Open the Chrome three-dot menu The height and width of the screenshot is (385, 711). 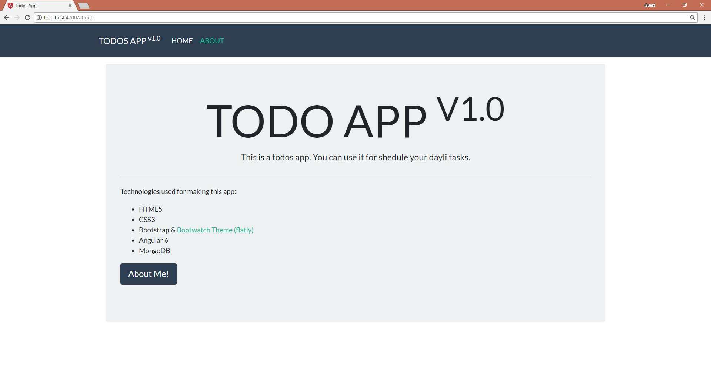tap(704, 17)
